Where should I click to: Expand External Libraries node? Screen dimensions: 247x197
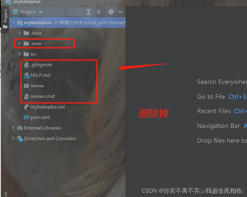click(13, 128)
